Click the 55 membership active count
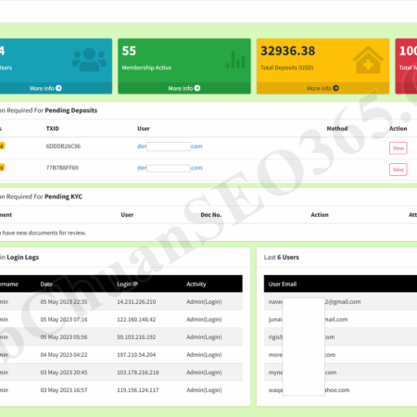Image resolution: width=417 pixels, height=417 pixels. 129,51
